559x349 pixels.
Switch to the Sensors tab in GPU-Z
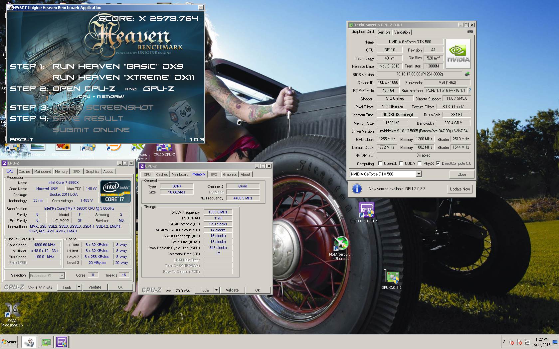384,32
